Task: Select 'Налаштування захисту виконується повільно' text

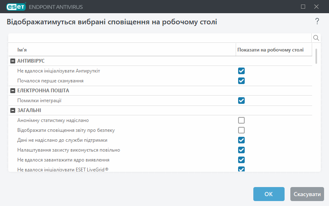Action: [x=69, y=150]
